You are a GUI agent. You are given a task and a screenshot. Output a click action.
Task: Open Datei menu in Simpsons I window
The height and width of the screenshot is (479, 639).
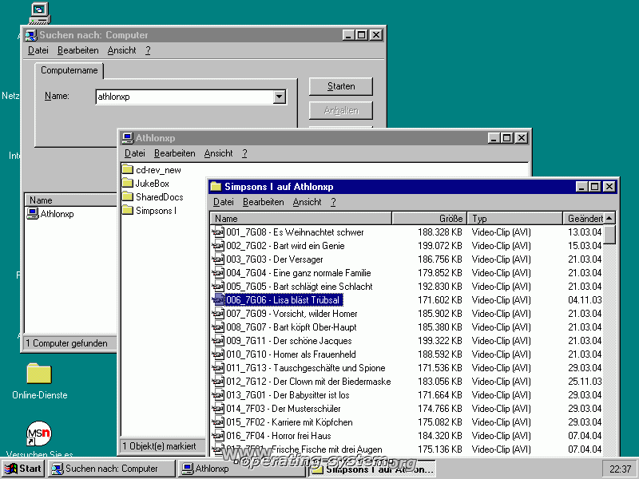click(224, 202)
